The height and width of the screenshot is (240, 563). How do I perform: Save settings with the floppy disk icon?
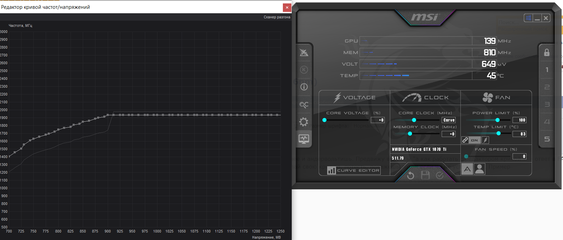[425, 175]
